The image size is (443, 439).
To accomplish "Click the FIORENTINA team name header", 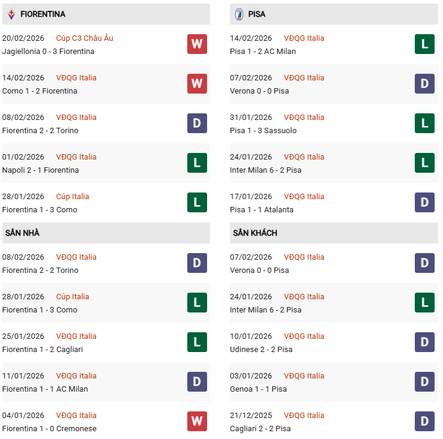I will [x=43, y=14].
